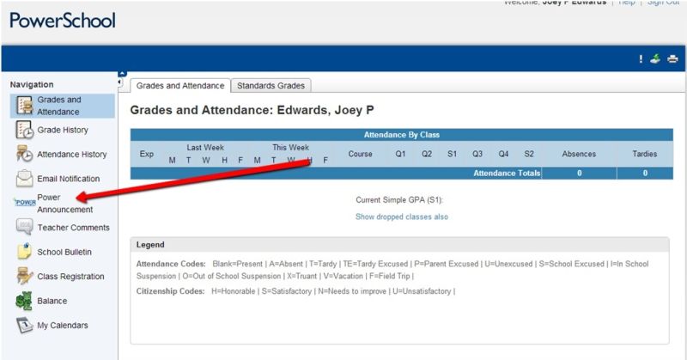The image size is (687, 360).
Task: Click the exclamation alert icon in blue bar
Action: tap(641, 58)
